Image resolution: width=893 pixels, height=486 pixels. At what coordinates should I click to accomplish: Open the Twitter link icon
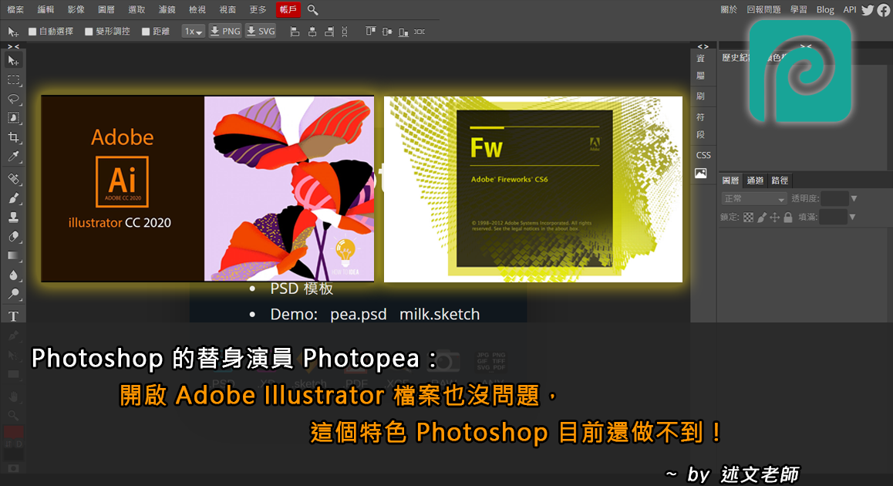click(x=868, y=10)
